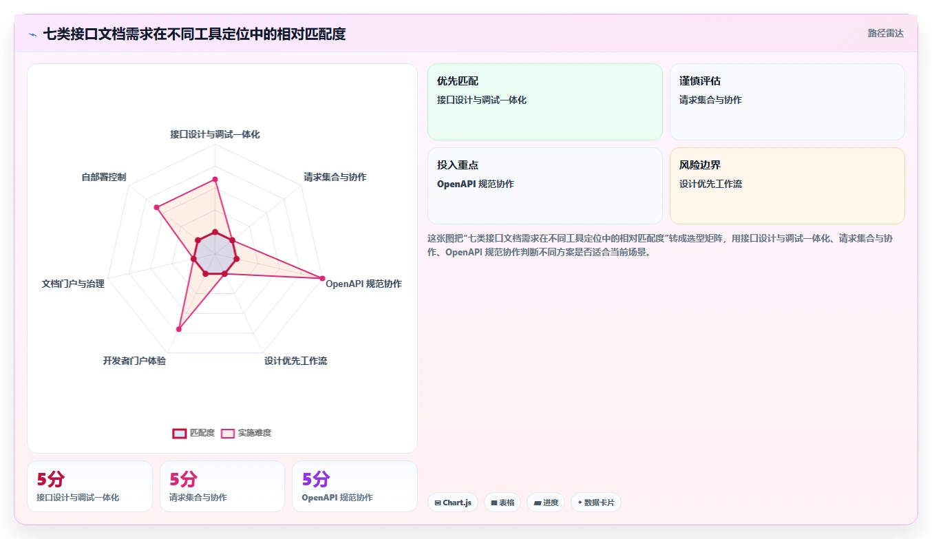Open the 风险边界 card

click(x=787, y=186)
